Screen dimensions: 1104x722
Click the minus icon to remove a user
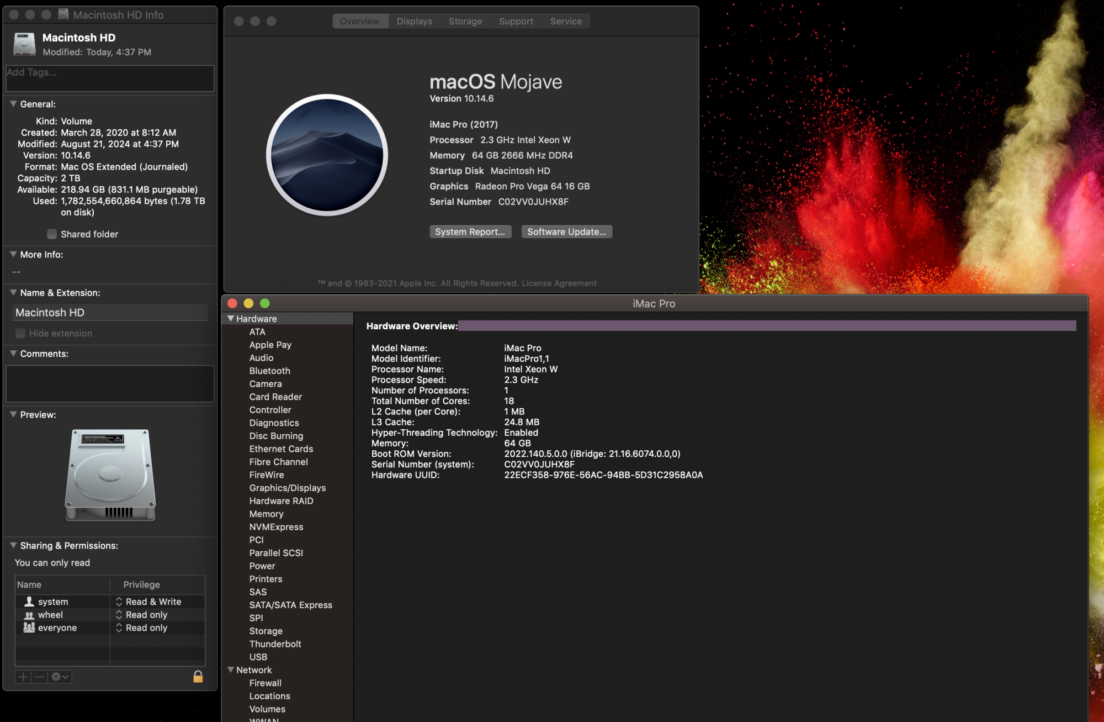click(39, 677)
